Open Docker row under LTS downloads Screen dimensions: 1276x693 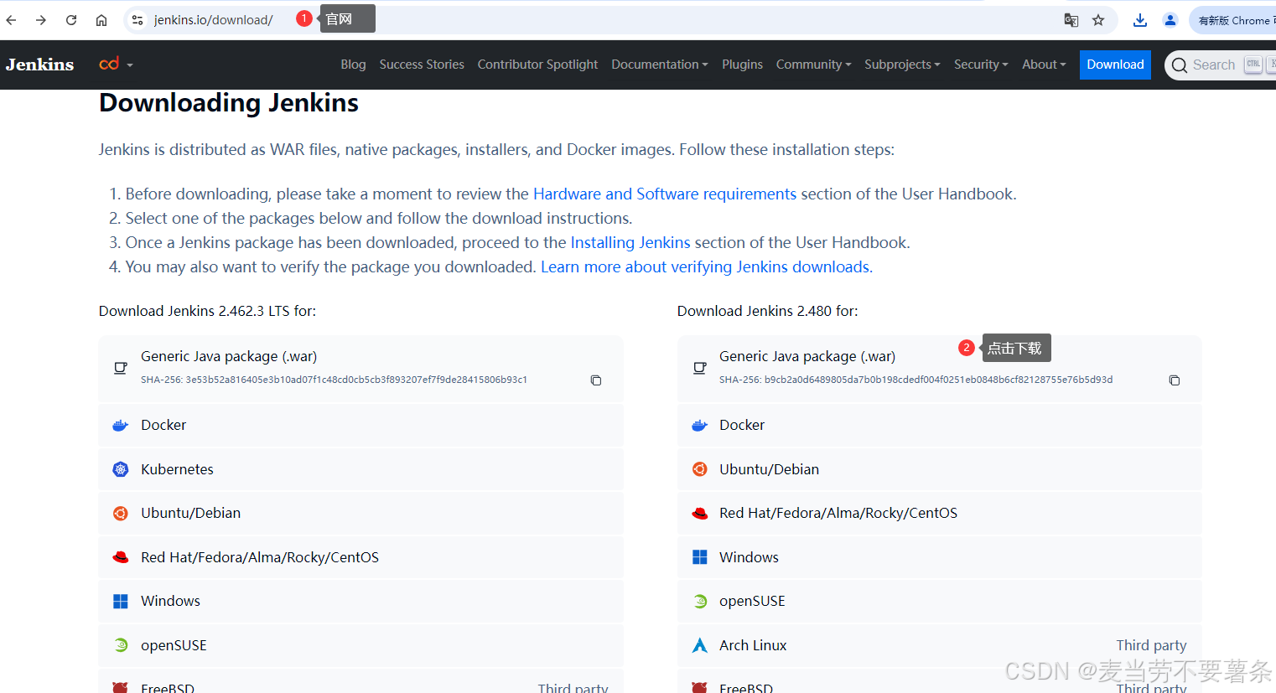tap(360, 425)
